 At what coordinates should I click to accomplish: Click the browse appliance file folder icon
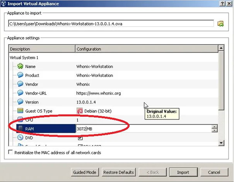pyautogui.click(x=220, y=24)
